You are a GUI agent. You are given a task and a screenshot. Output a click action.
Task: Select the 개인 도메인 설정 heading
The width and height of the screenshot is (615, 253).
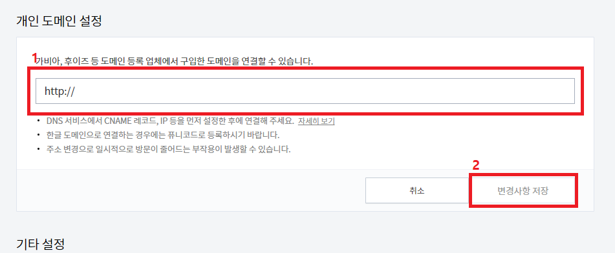(59, 21)
